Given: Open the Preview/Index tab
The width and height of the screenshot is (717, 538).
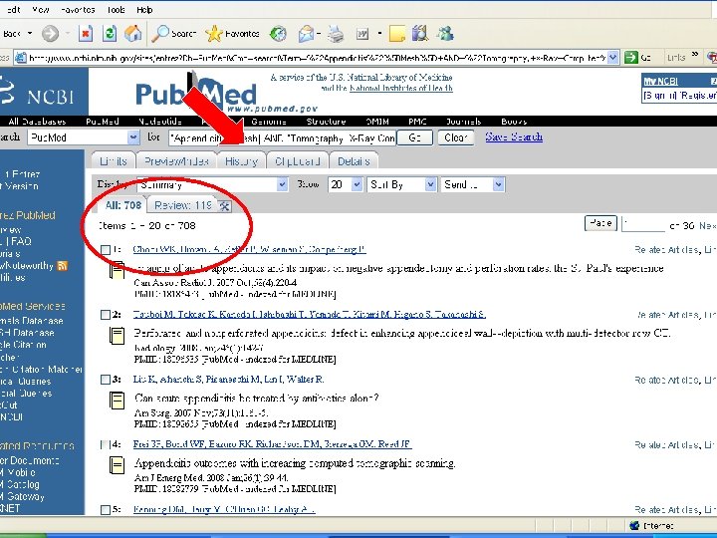Looking at the screenshot, I should [176, 161].
